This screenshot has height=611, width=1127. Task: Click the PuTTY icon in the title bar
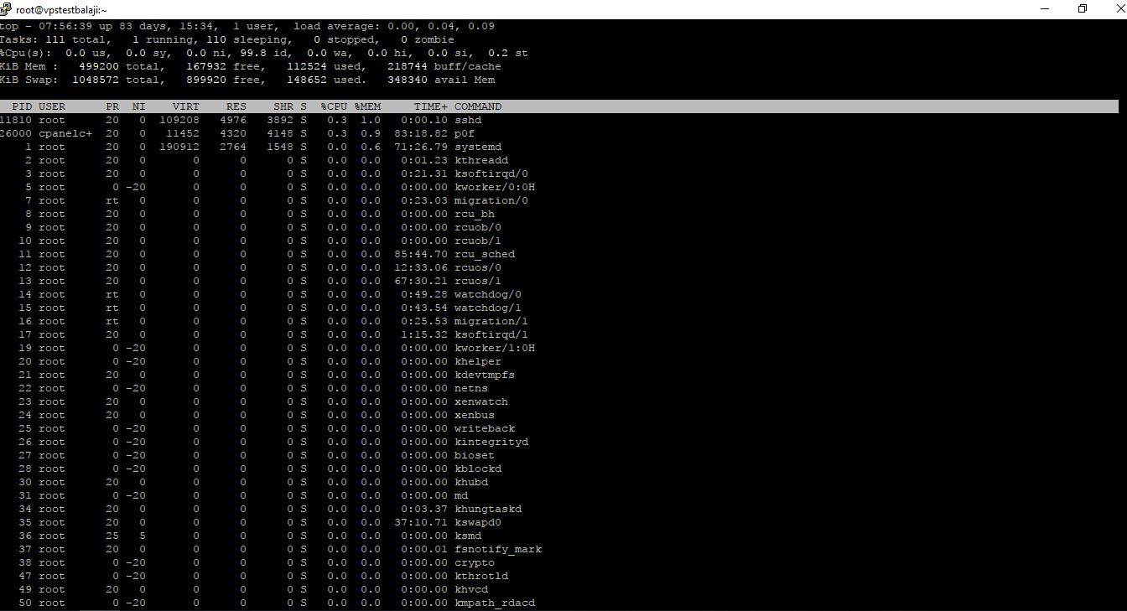pyautogui.click(x=6, y=9)
